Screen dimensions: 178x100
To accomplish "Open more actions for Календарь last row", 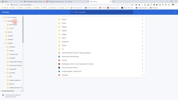I will [142, 75].
